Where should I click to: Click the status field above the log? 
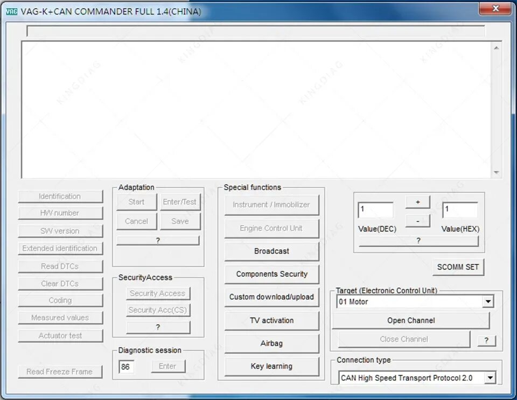coord(256,31)
